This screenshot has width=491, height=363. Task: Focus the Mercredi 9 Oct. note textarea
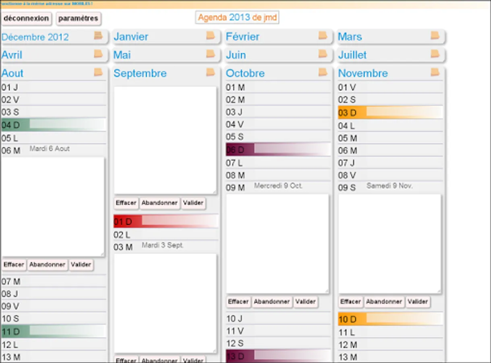click(x=278, y=244)
